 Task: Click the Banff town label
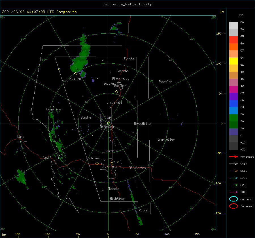pos(47,158)
